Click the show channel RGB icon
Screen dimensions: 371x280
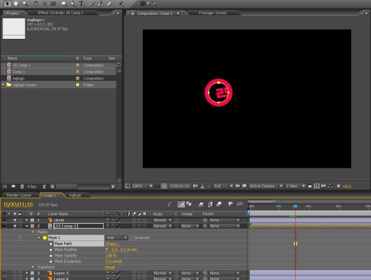[210, 186]
